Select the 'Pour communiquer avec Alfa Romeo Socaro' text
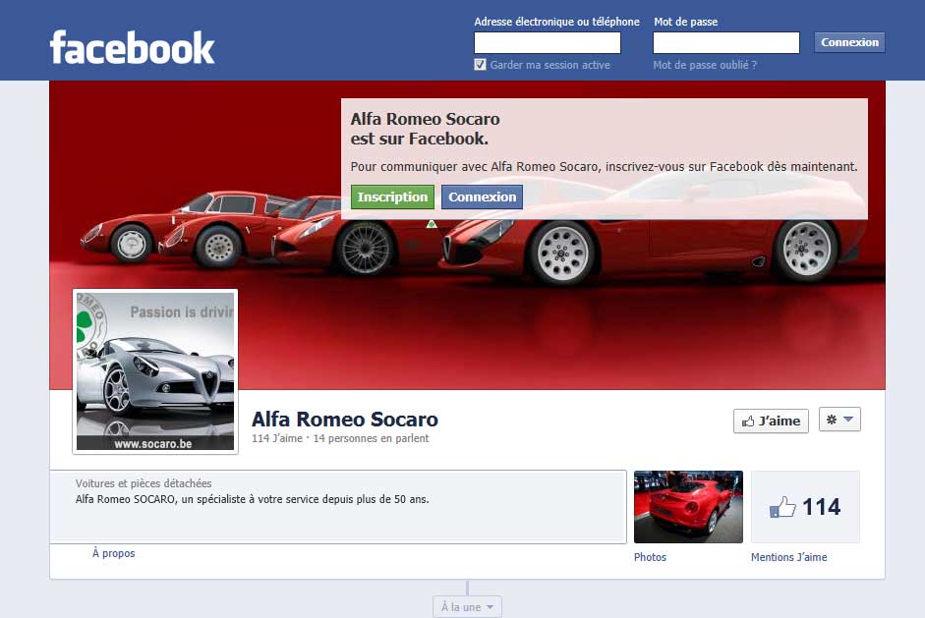 [x=605, y=167]
